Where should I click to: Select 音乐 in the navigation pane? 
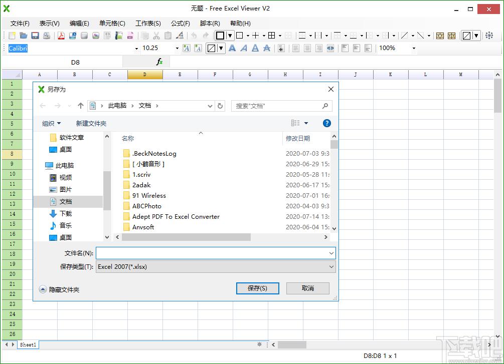(60, 226)
